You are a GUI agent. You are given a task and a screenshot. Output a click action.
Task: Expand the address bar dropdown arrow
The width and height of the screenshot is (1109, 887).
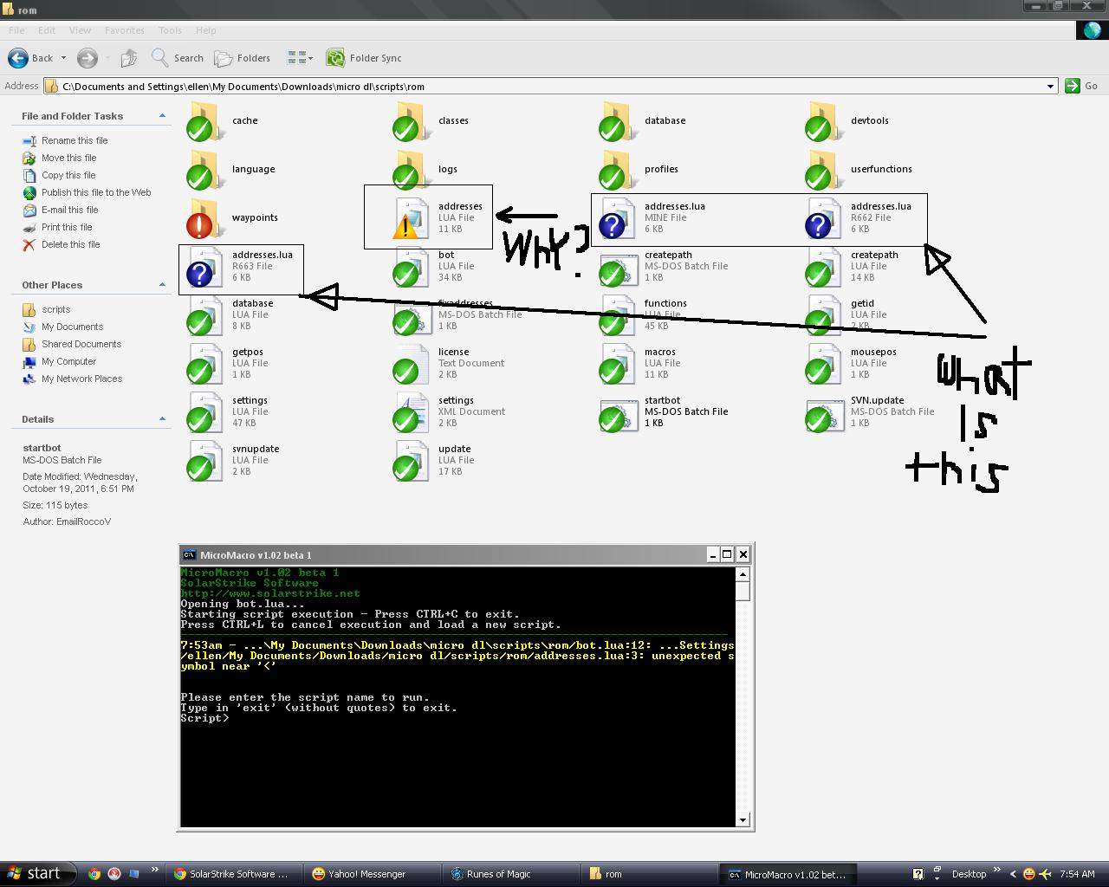1050,86
